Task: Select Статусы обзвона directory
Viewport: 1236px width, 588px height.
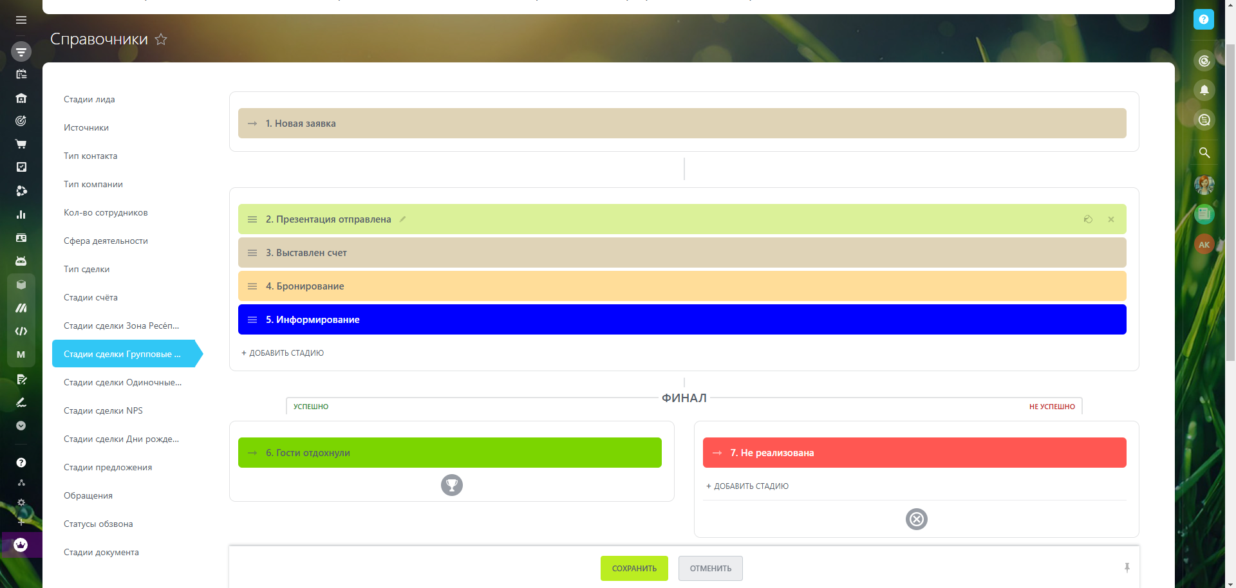Action: pyautogui.click(x=98, y=524)
